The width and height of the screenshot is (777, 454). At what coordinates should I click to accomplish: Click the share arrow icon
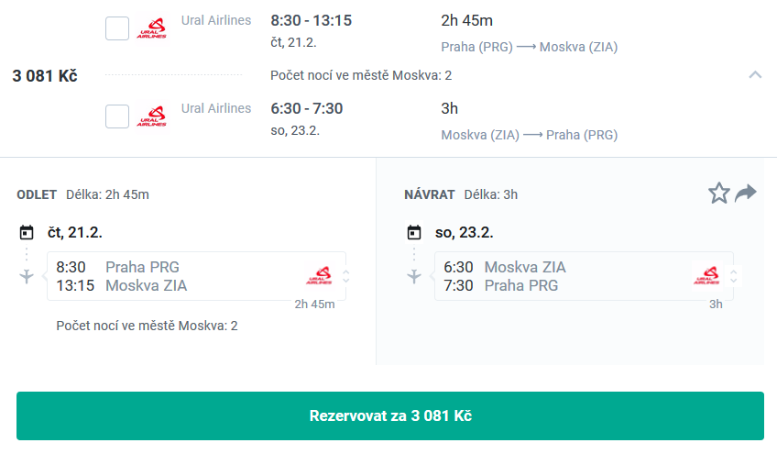[x=746, y=193]
